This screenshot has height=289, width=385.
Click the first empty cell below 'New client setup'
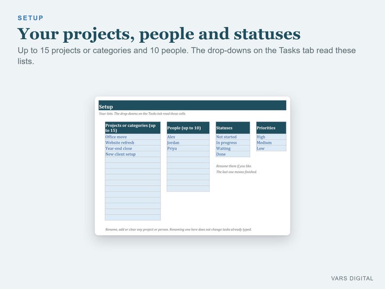tap(132, 160)
